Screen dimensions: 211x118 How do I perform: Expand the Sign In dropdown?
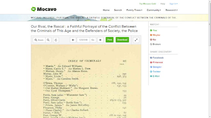pos(173,4)
